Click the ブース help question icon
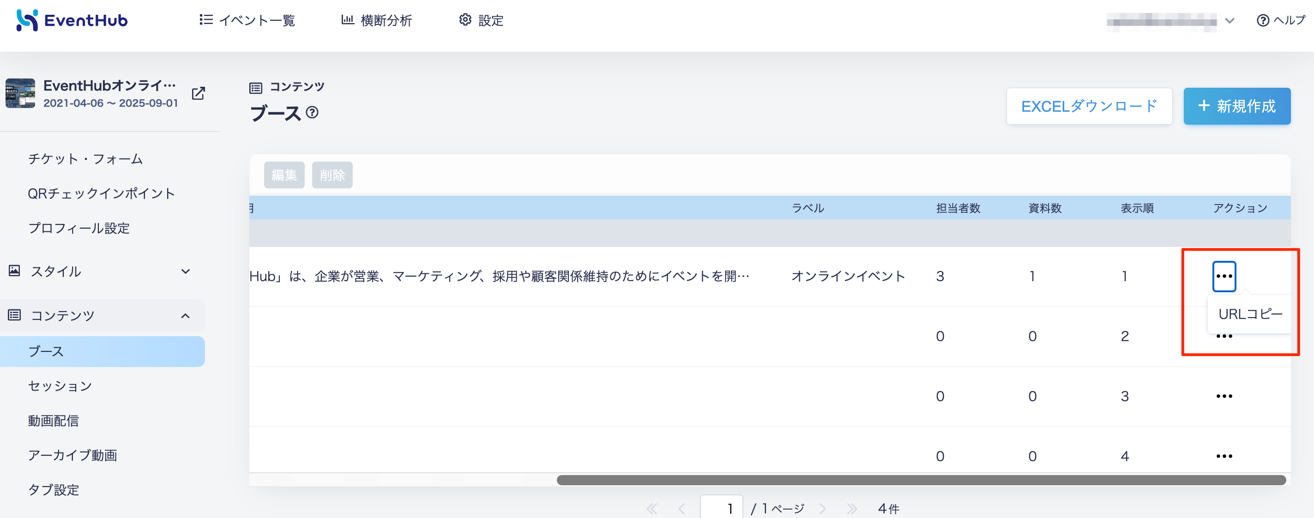Viewport: 1314px width, 518px height. pos(312,112)
